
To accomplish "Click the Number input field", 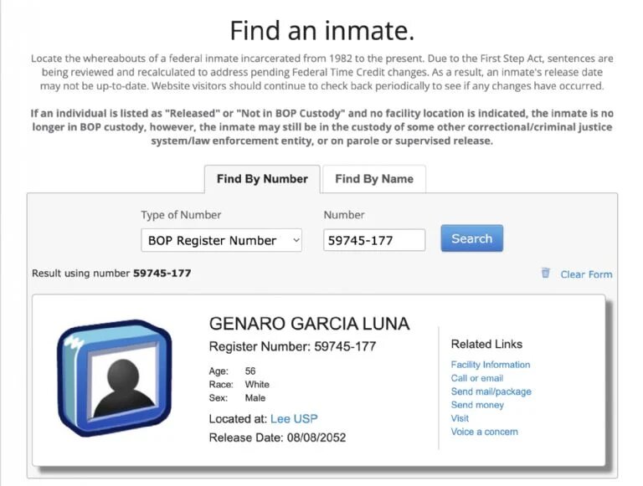I will 374,240.
